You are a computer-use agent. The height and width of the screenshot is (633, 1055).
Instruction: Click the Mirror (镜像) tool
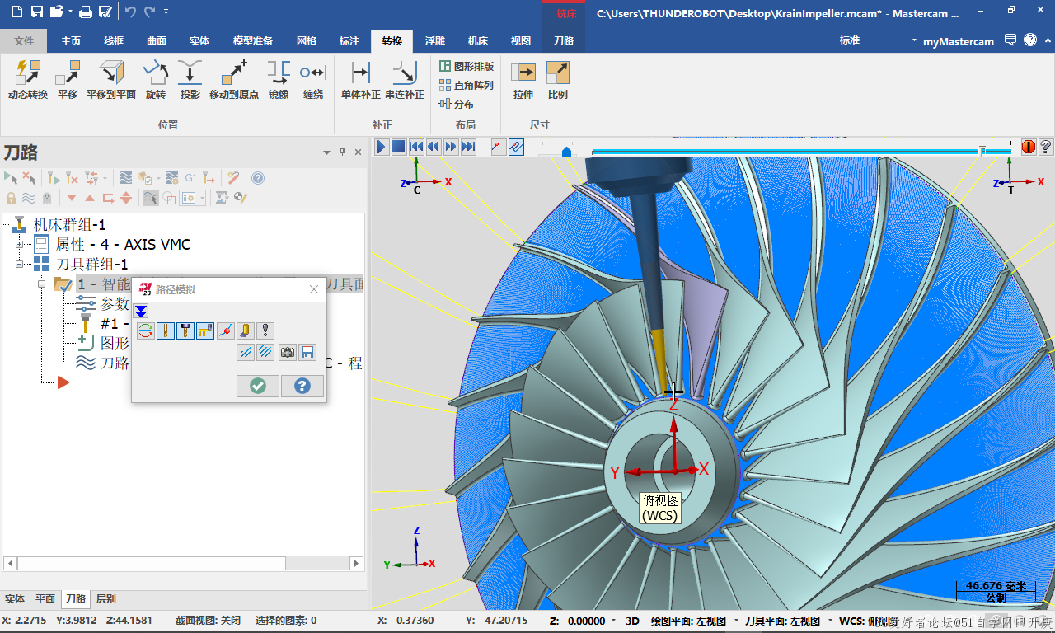(x=279, y=80)
